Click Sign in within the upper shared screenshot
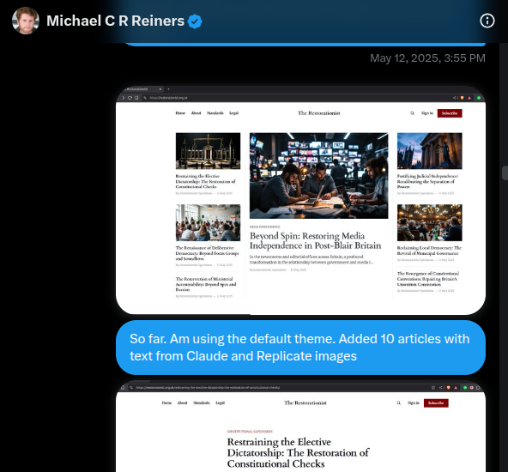508x472 pixels. pyautogui.click(x=427, y=113)
